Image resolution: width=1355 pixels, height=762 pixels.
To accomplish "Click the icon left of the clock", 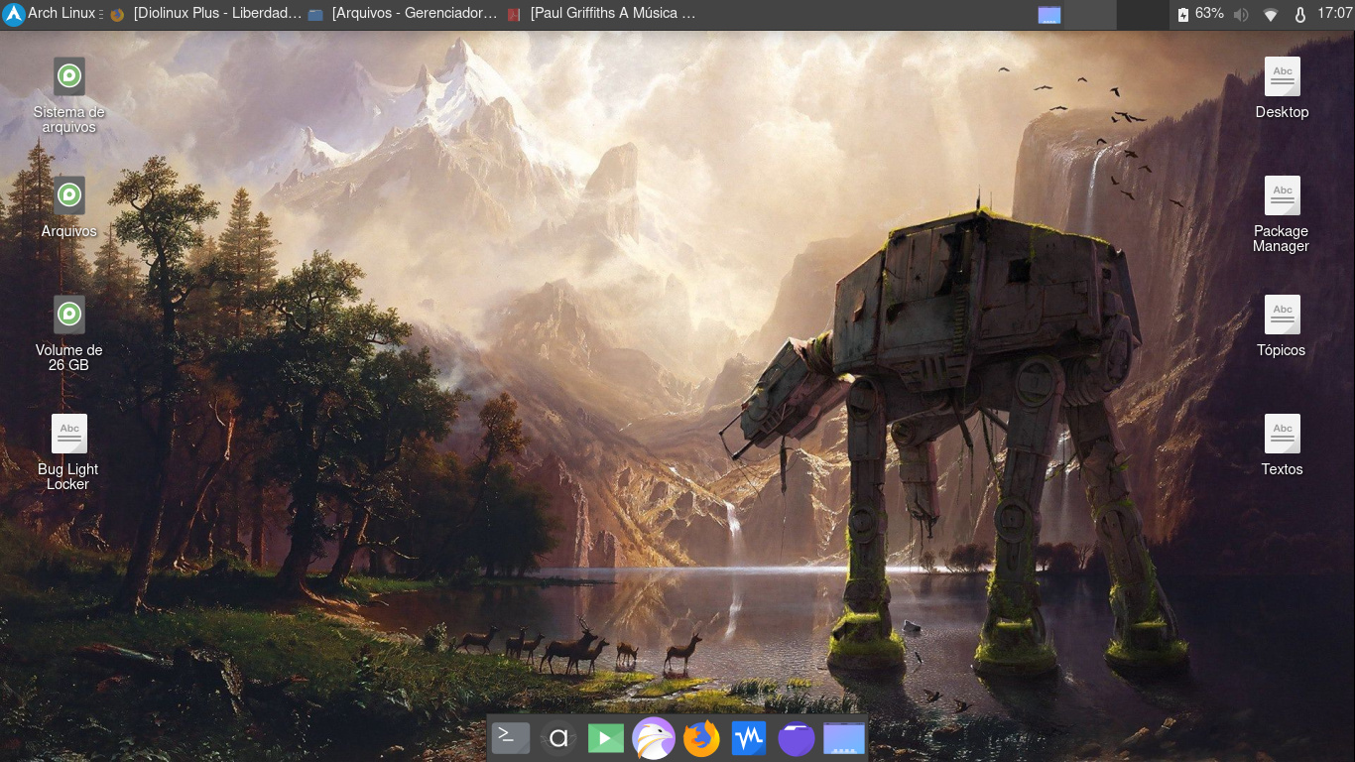I will [x=1300, y=14].
